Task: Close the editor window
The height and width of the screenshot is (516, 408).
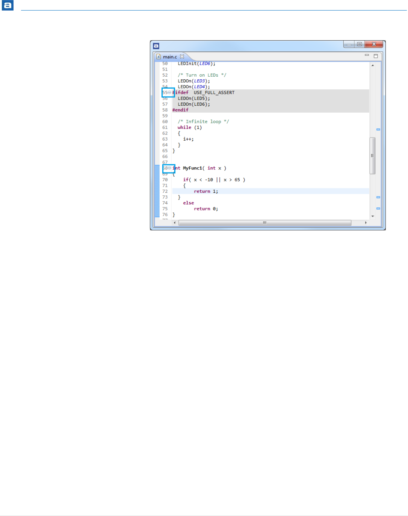Action: (x=374, y=44)
